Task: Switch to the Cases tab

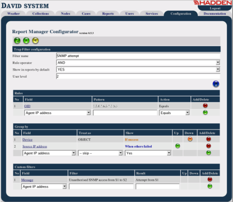Action: pos(86,13)
